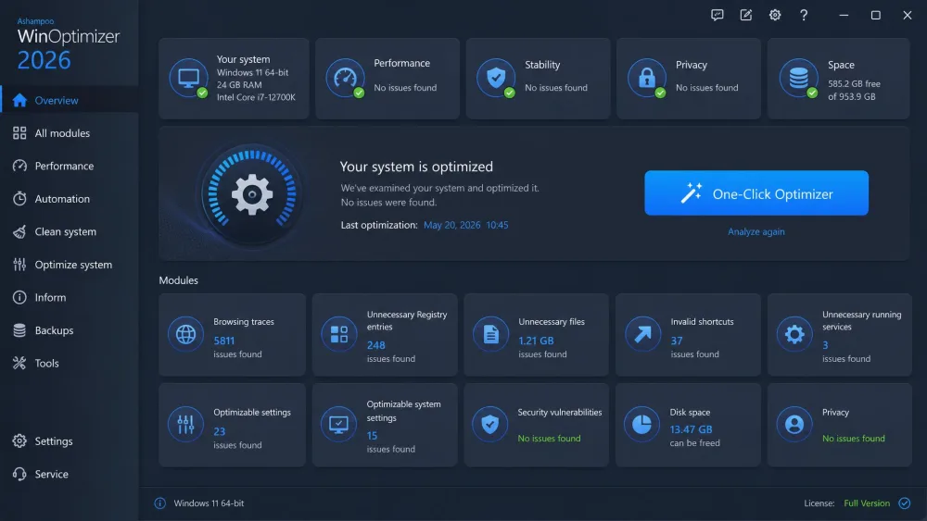Screen dimensions: 927x521
Task: Click the Space status card showing 585.2 GB free
Action: pyautogui.click(x=838, y=79)
